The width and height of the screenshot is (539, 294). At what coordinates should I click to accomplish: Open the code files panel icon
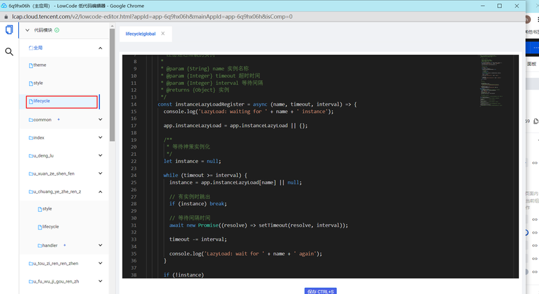tap(9, 30)
